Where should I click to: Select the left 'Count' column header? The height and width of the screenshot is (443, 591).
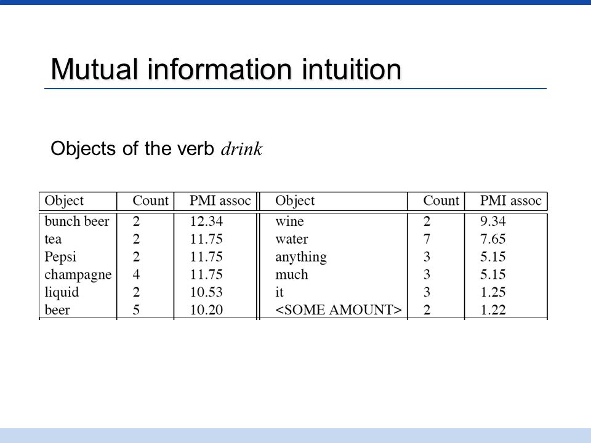point(150,201)
